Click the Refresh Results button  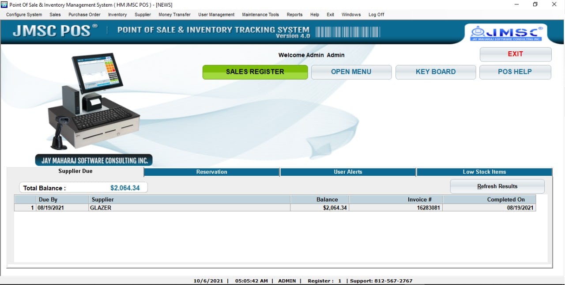(497, 186)
